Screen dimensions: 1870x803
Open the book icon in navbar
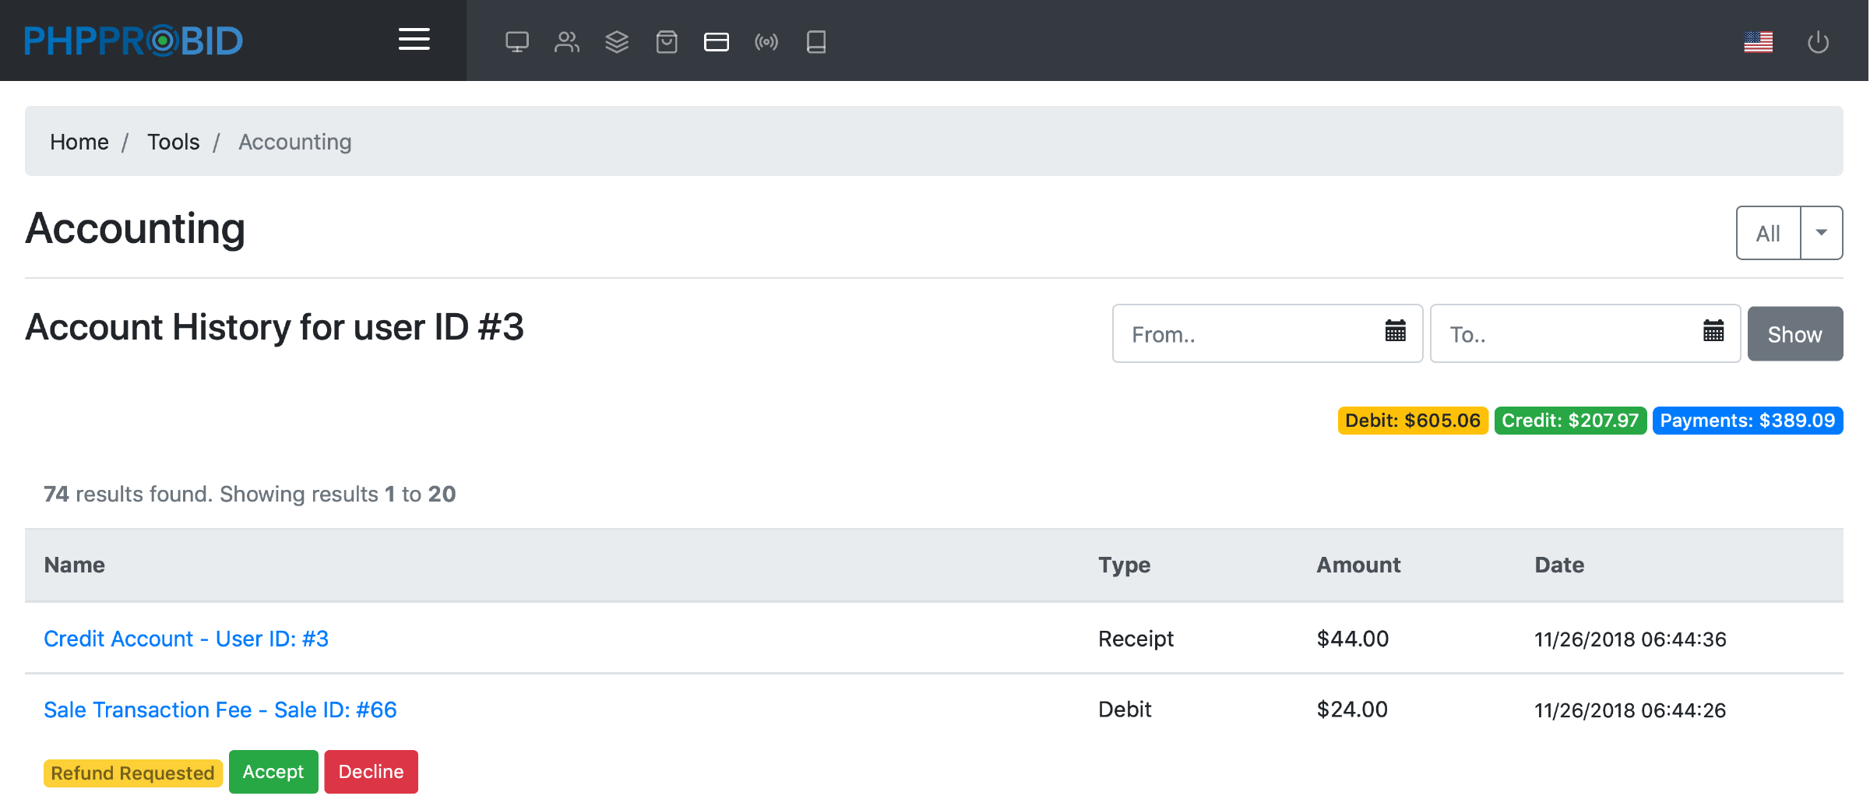(815, 41)
